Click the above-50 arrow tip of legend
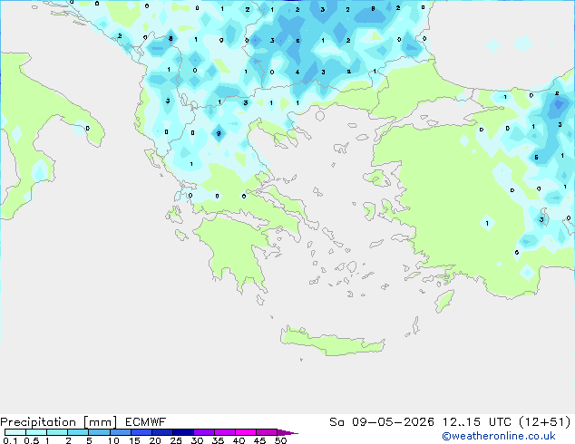This screenshot has width=575, height=444. coord(287,432)
